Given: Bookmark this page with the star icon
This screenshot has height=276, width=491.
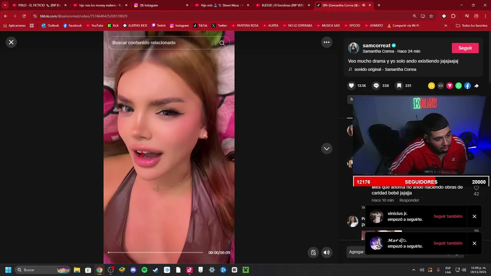Looking at the screenshot, I should (431, 16).
